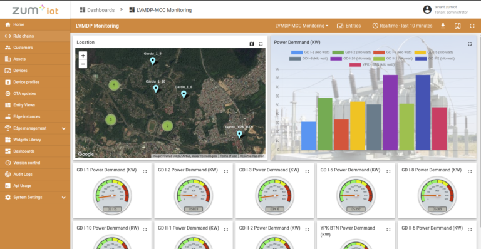Open Terms of Use link on the map

tap(228, 156)
